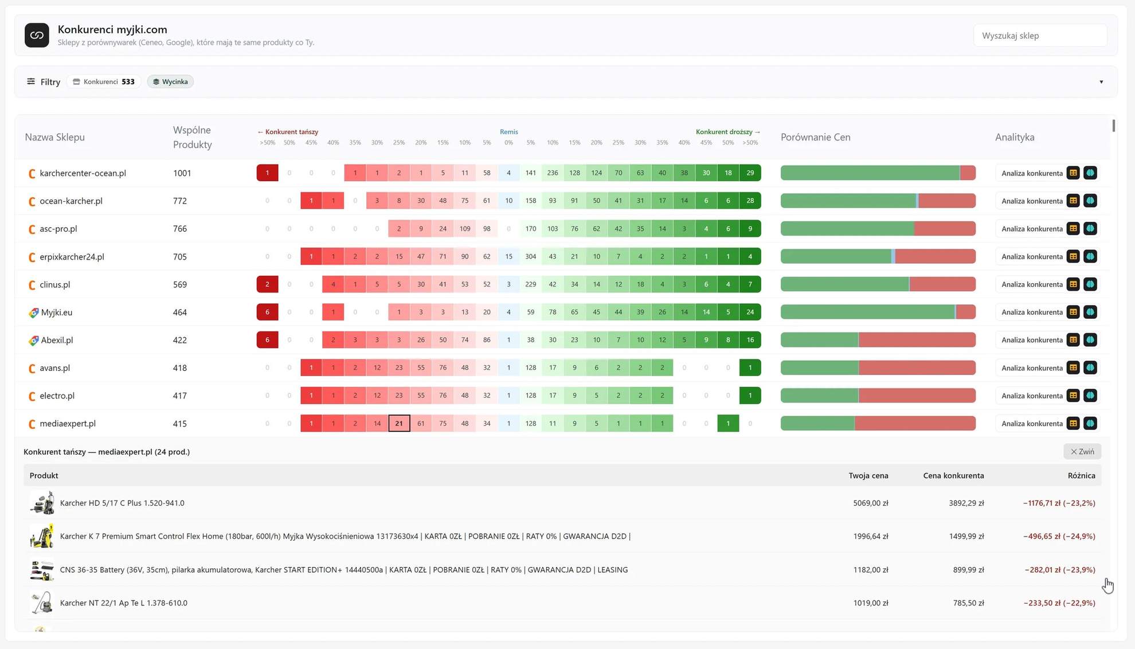Open the Filtry sliders icon
1135x649 pixels.
(x=31, y=81)
